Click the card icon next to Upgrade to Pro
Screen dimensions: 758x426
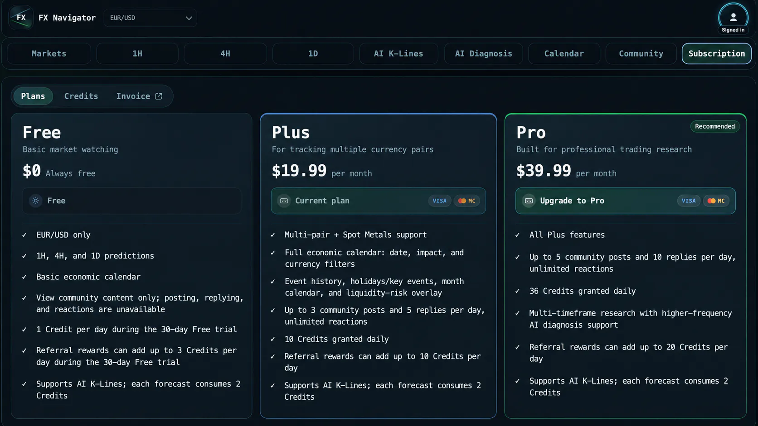(529, 201)
